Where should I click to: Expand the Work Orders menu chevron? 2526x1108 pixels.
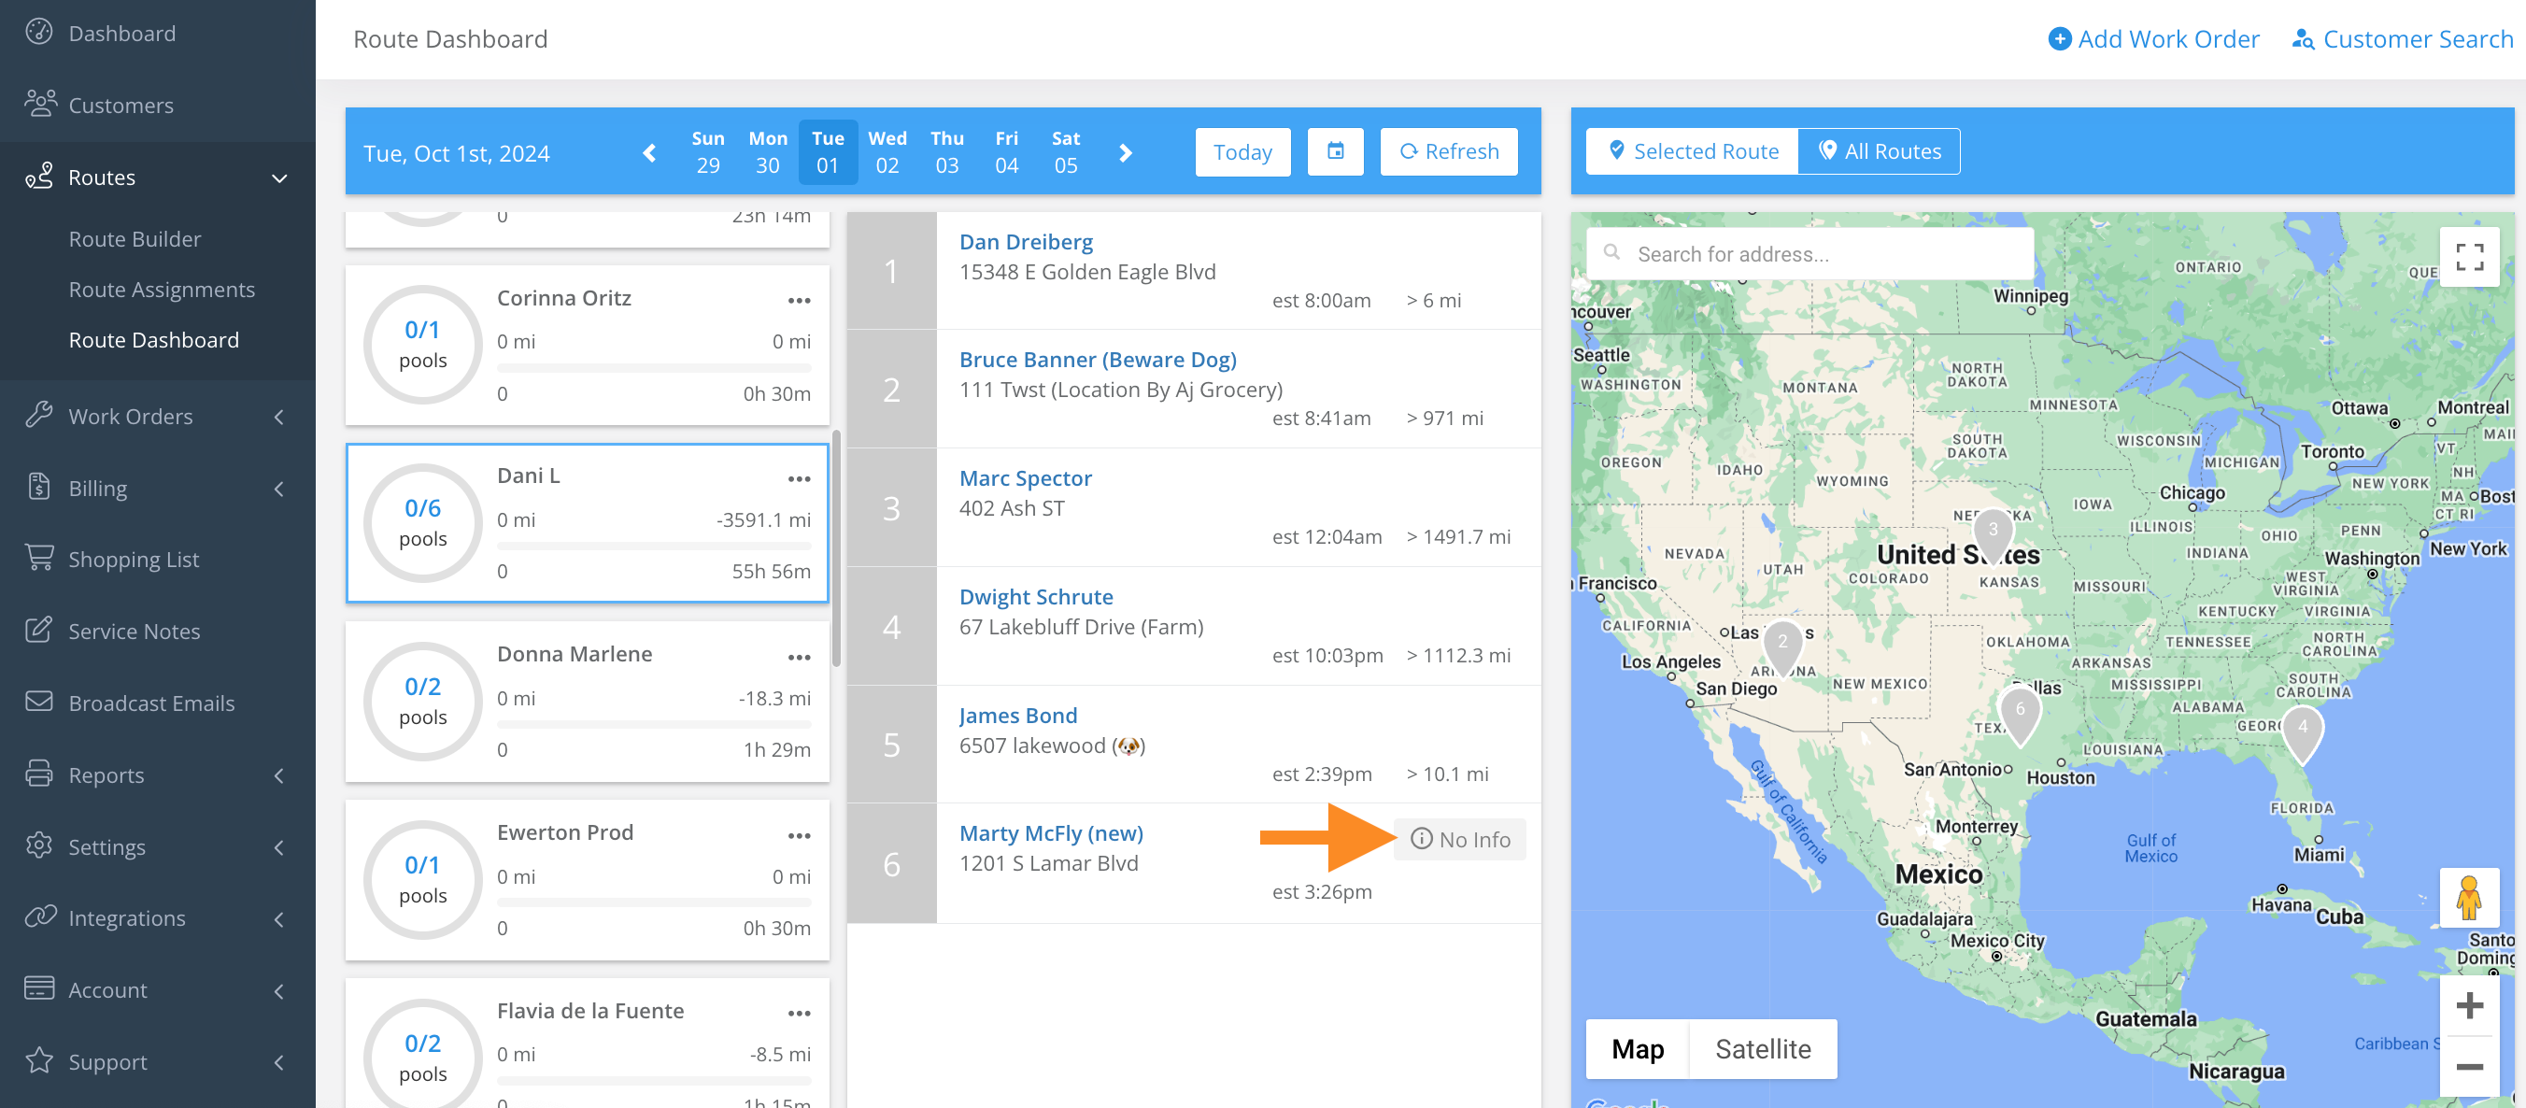(x=279, y=416)
